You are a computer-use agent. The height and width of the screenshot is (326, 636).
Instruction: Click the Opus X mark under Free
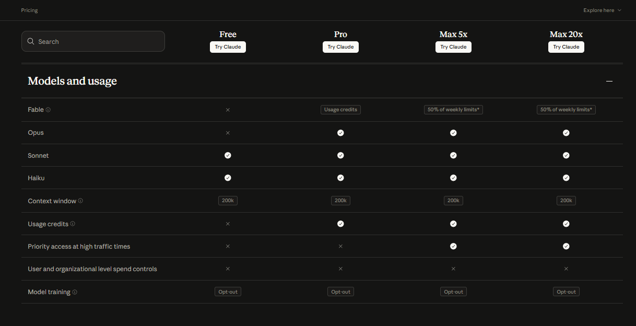pos(228,133)
